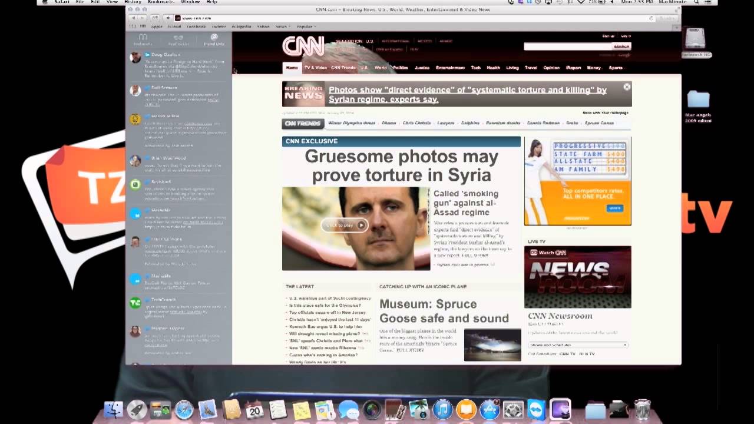Open Reminders checklist icon in Dock
This screenshot has width=754, height=424.
[x=278, y=409]
